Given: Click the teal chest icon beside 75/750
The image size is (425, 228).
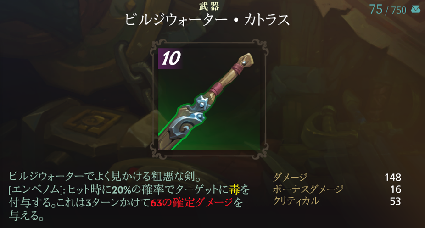Looking at the screenshot, I should pos(415,10).
